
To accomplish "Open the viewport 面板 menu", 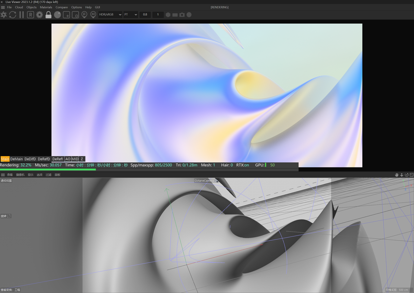I will (x=58, y=175).
